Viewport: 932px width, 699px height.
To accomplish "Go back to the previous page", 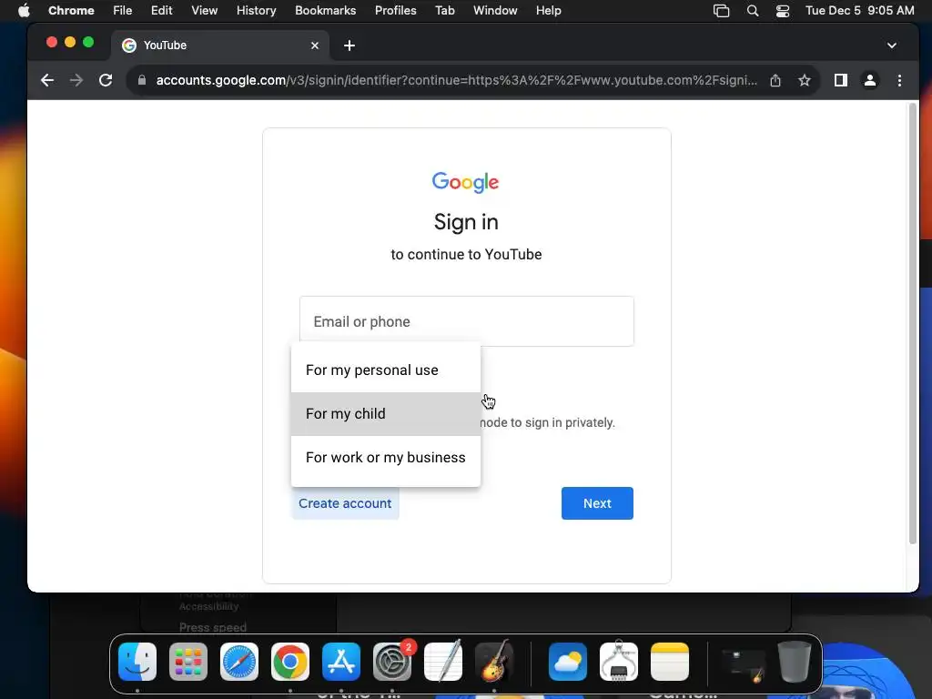I will (47, 80).
